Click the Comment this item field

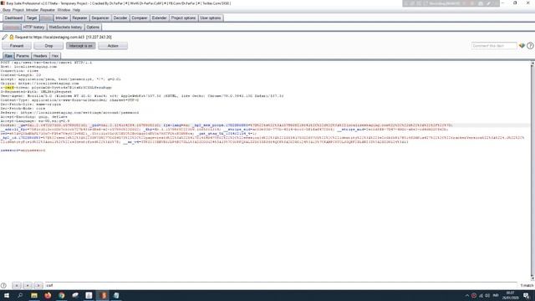coord(494,46)
